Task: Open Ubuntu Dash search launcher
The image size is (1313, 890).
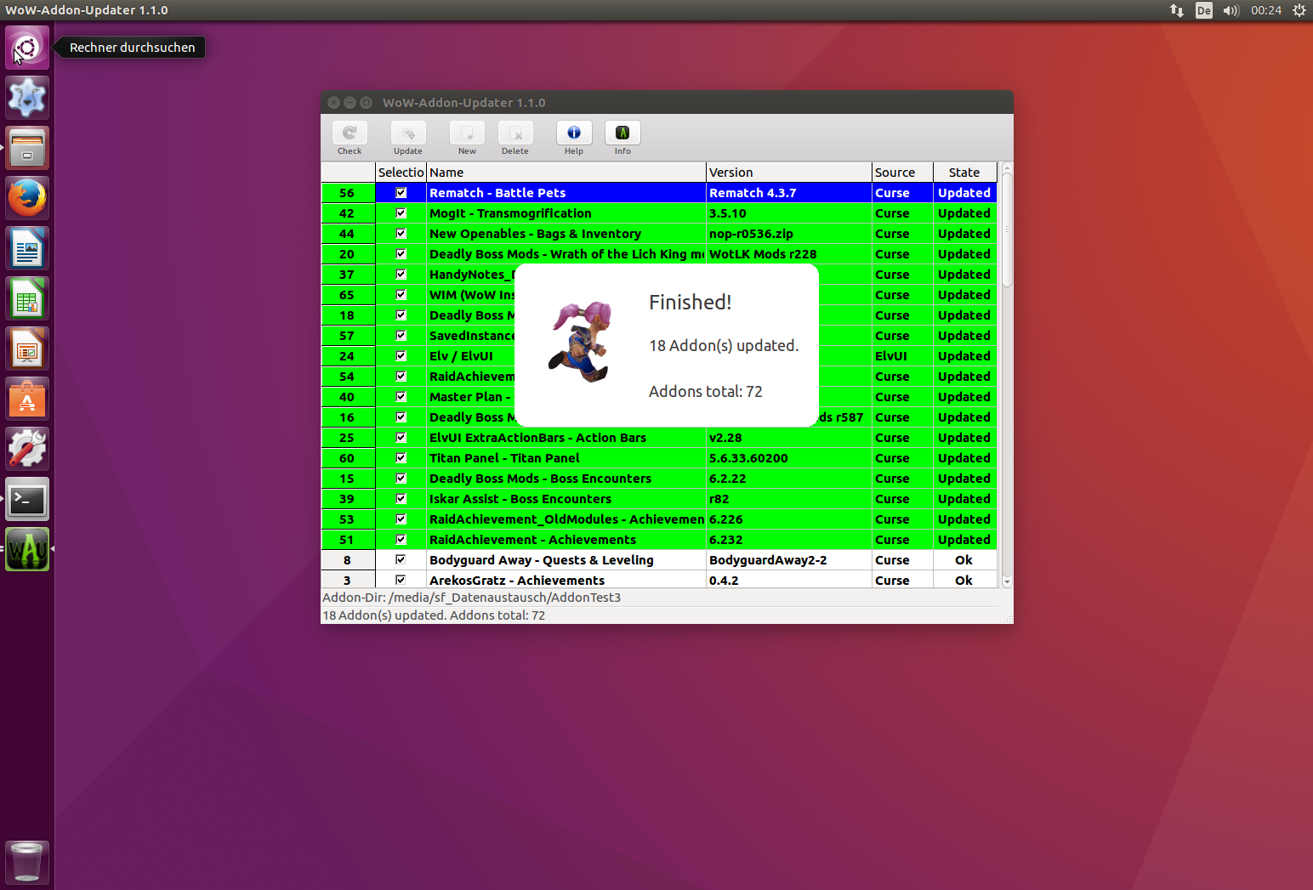Action: pos(27,48)
